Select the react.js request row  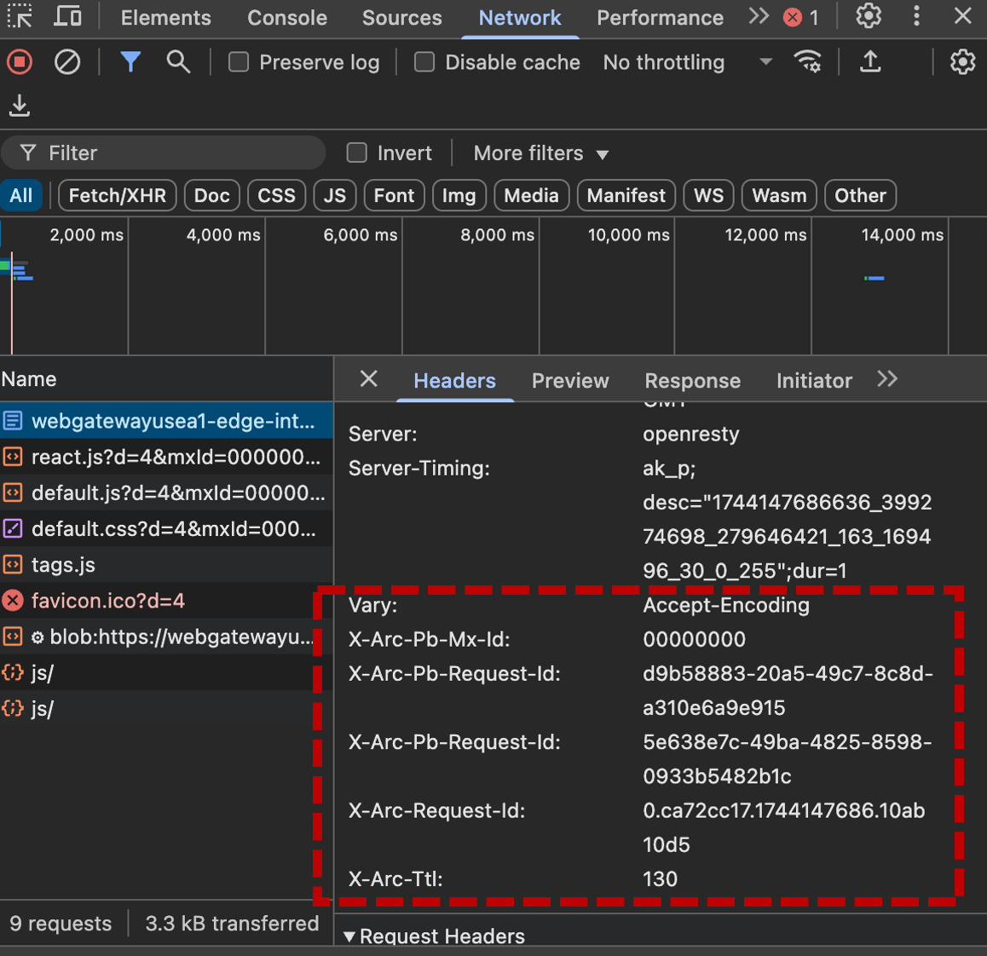pyautogui.click(x=166, y=457)
